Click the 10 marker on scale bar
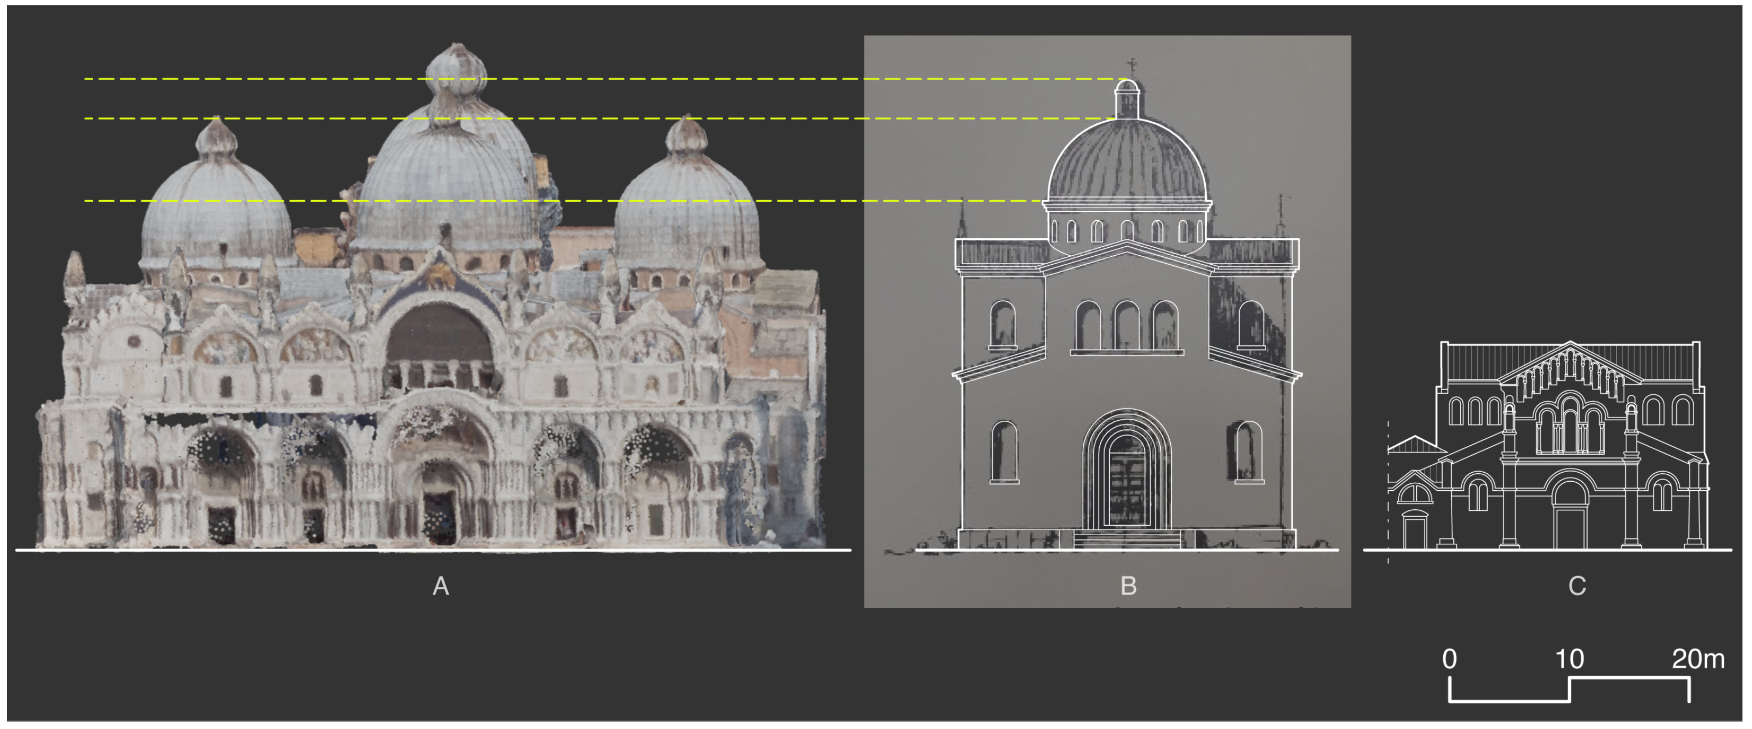The image size is (1752, 729). (x=1569, y=659)
